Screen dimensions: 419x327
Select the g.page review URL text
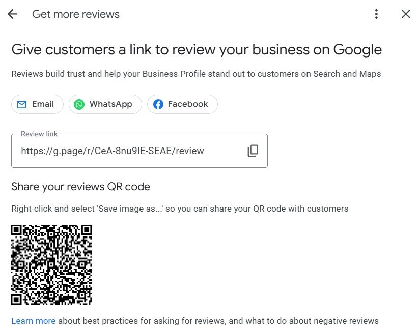click(112, 151)
